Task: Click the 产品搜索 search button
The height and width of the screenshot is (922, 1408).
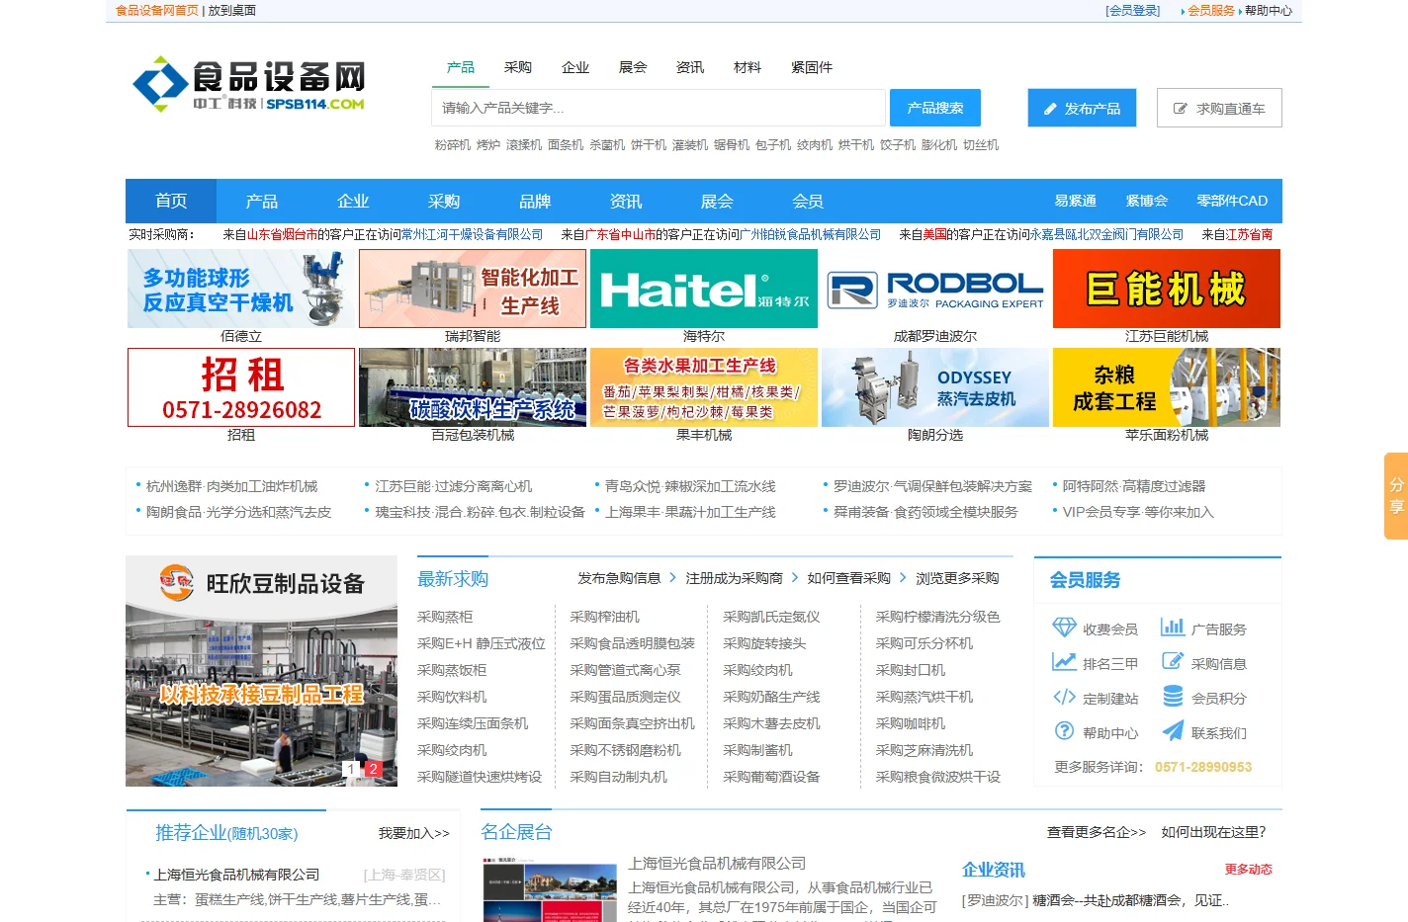Action: pos(935,108)
